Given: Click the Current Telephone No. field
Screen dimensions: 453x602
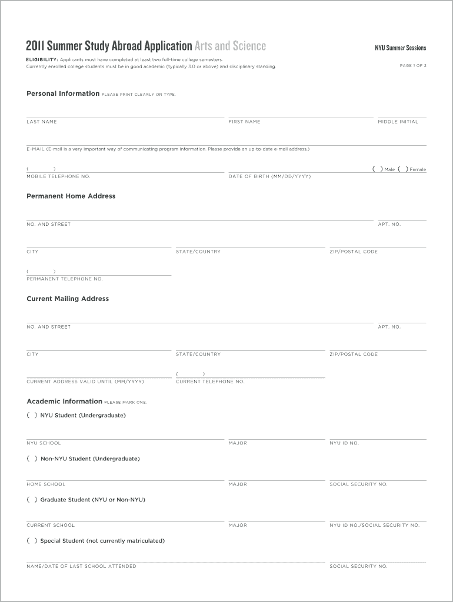Looking at the screenshot, I should coord(250,373).
